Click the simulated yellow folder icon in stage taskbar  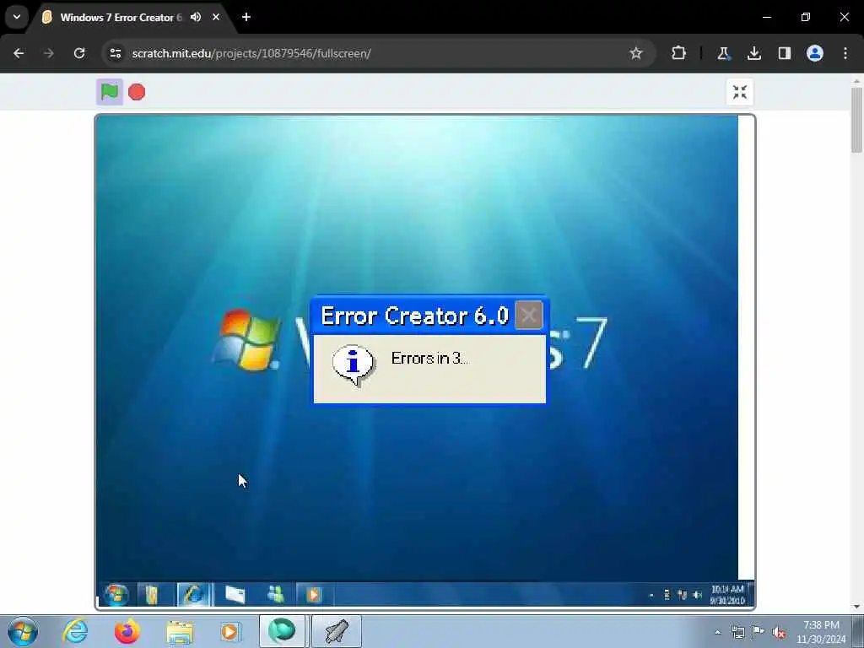[x=152, y=595]
